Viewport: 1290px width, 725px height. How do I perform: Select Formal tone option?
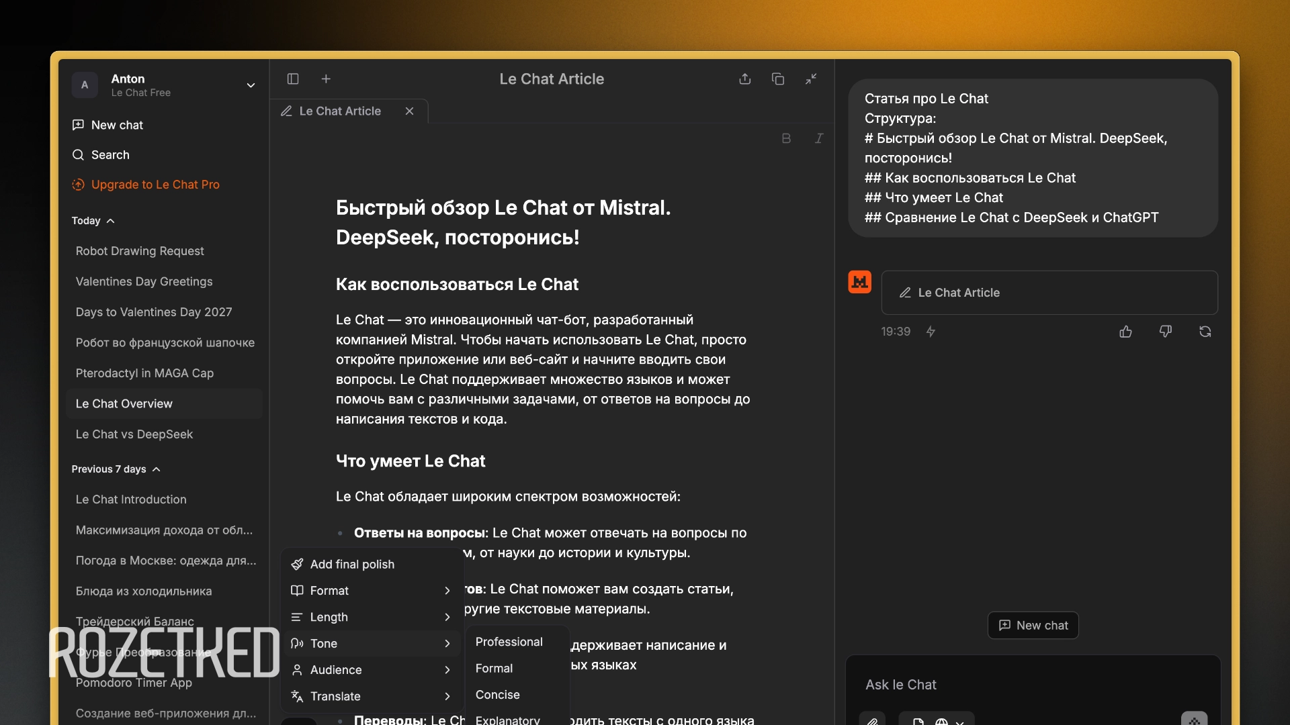click(517, 669)
